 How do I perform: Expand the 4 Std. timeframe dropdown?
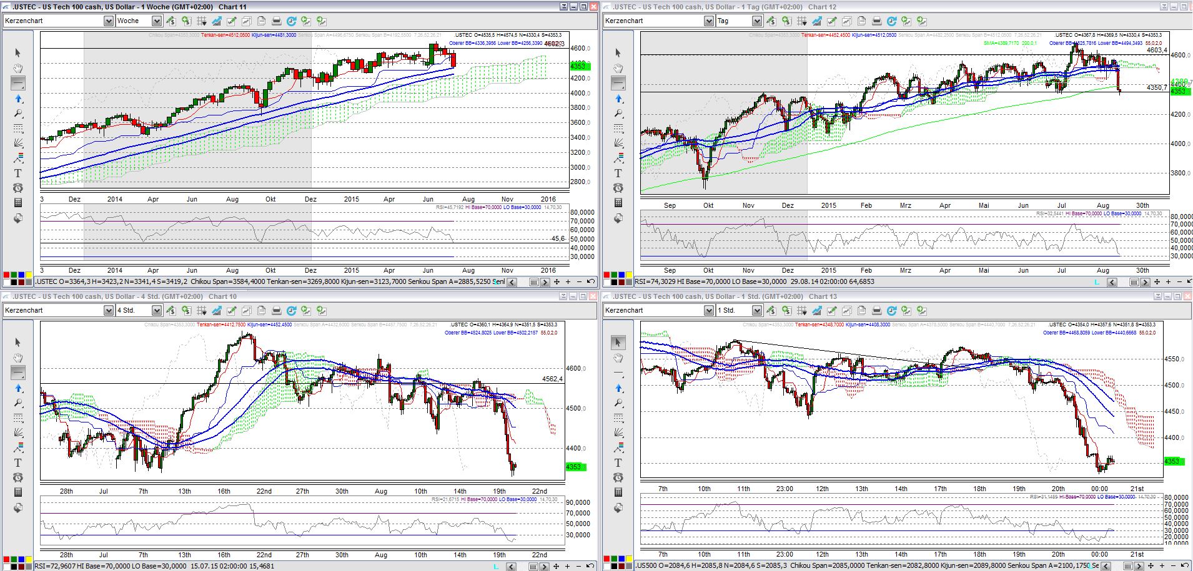coord(157,310)
